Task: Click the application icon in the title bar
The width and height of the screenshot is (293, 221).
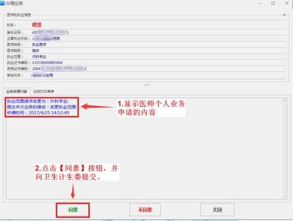Action: tap(2, 3)
